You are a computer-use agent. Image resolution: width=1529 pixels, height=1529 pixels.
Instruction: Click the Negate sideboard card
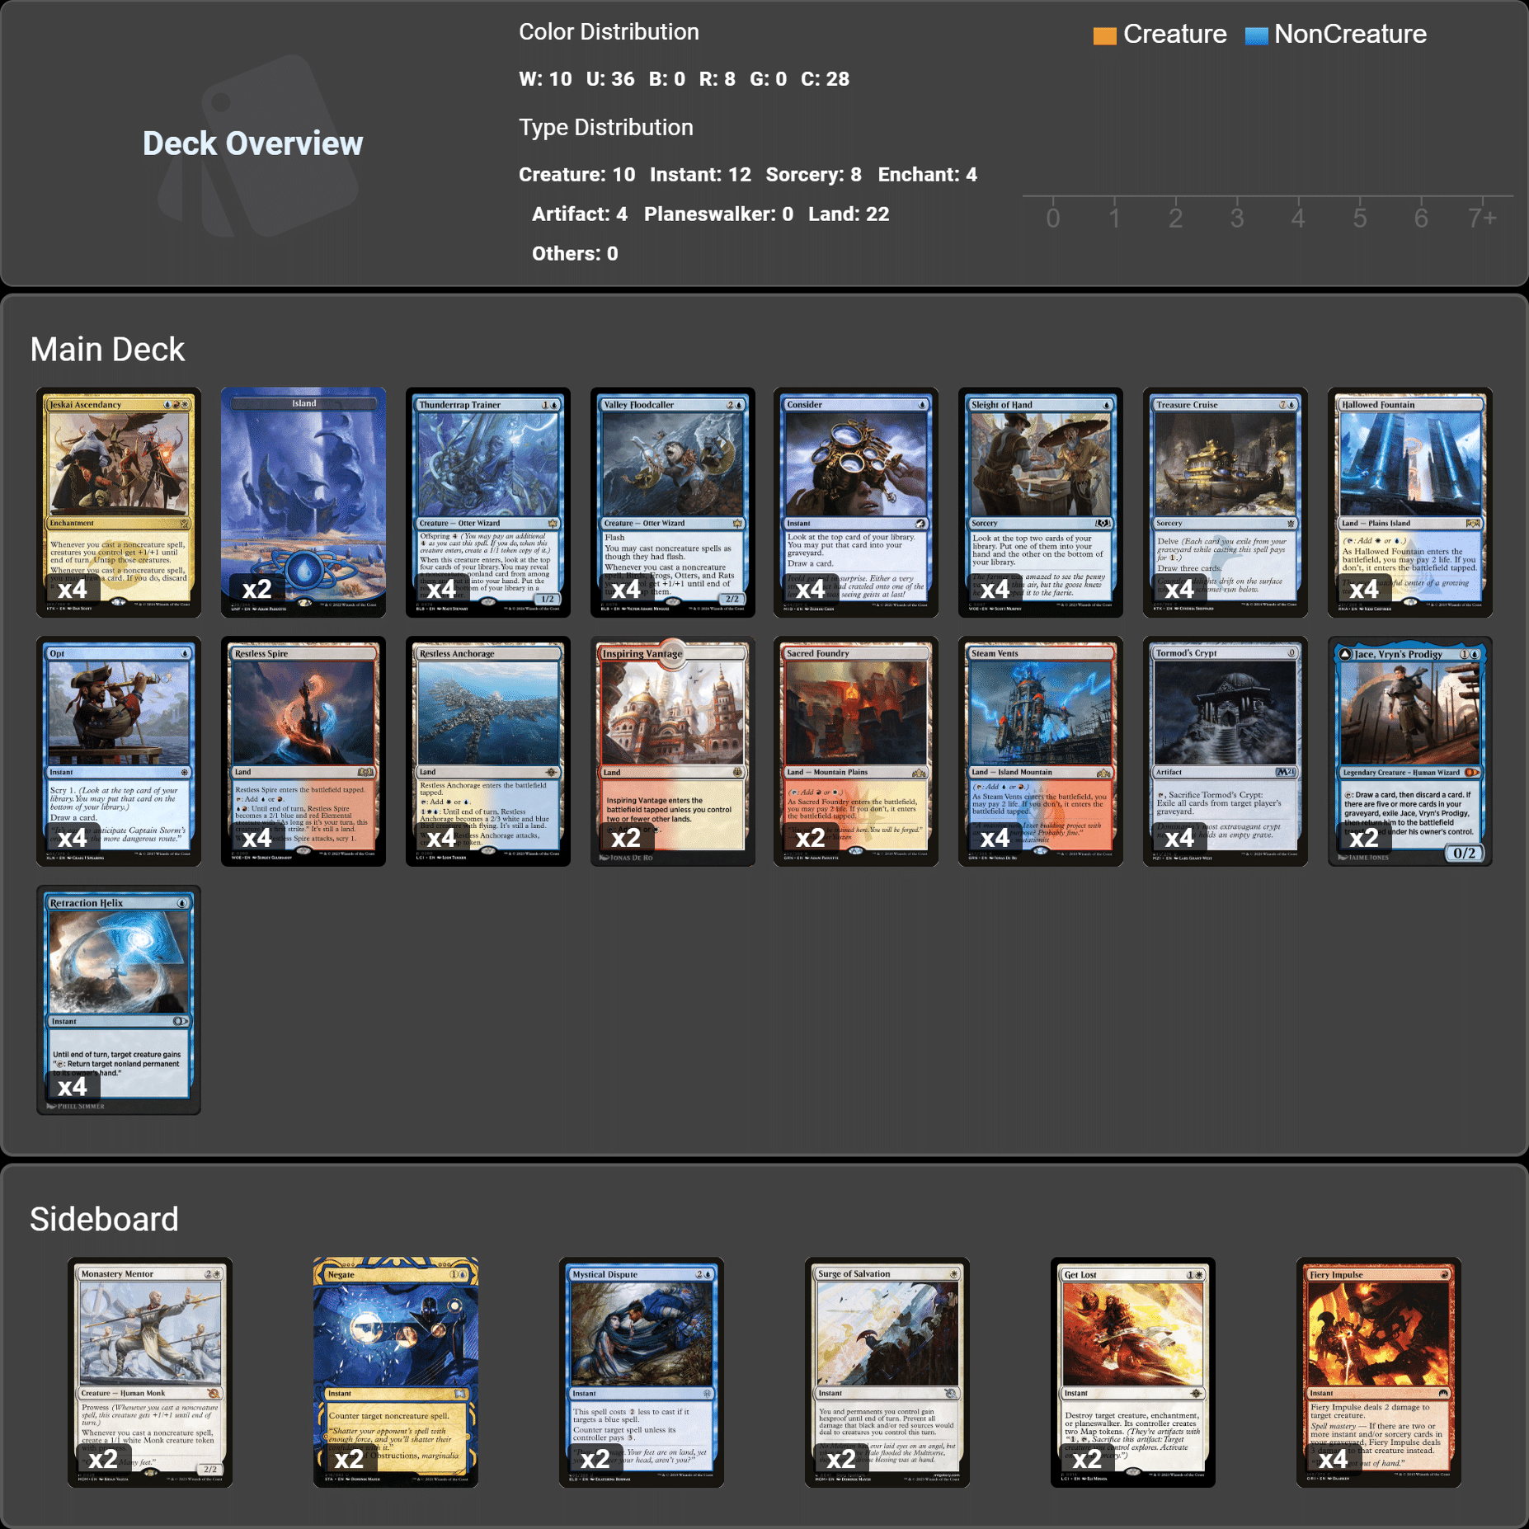point(396,1372)
